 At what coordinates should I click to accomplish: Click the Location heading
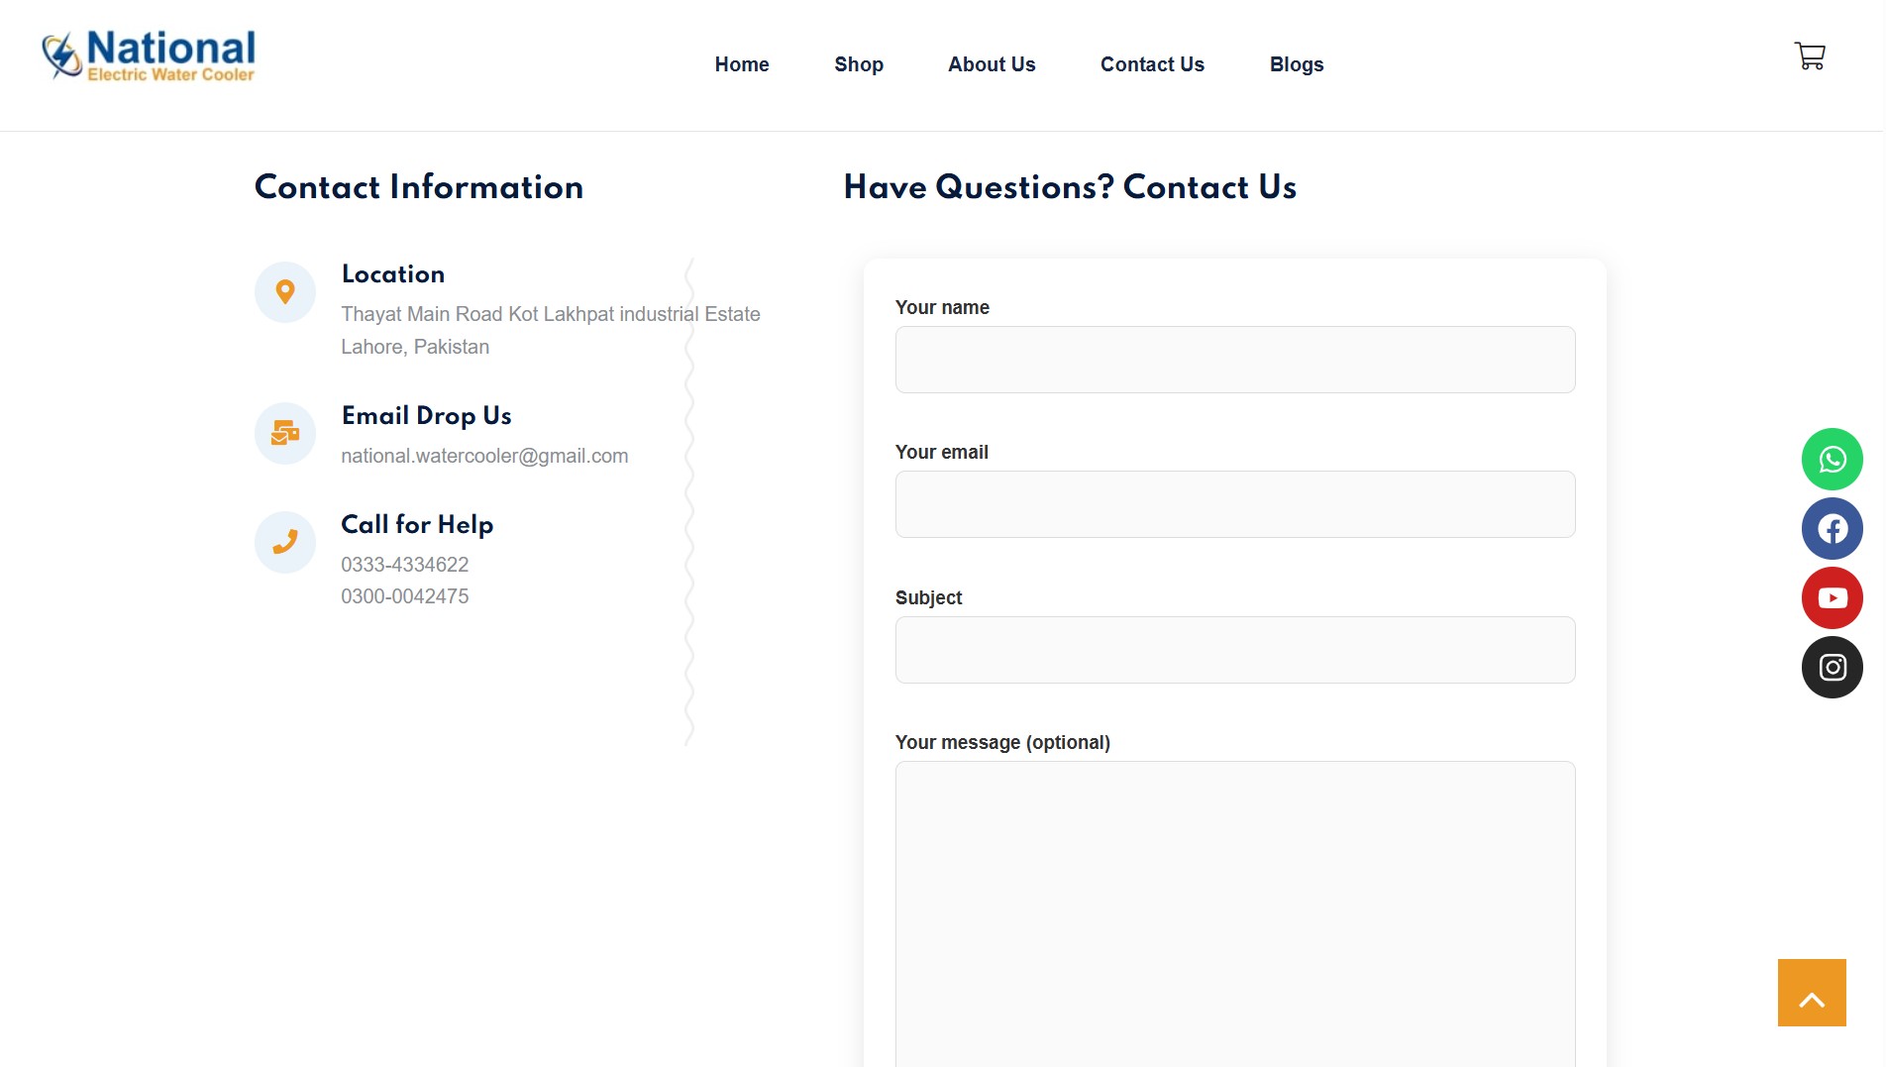[393, 274]
